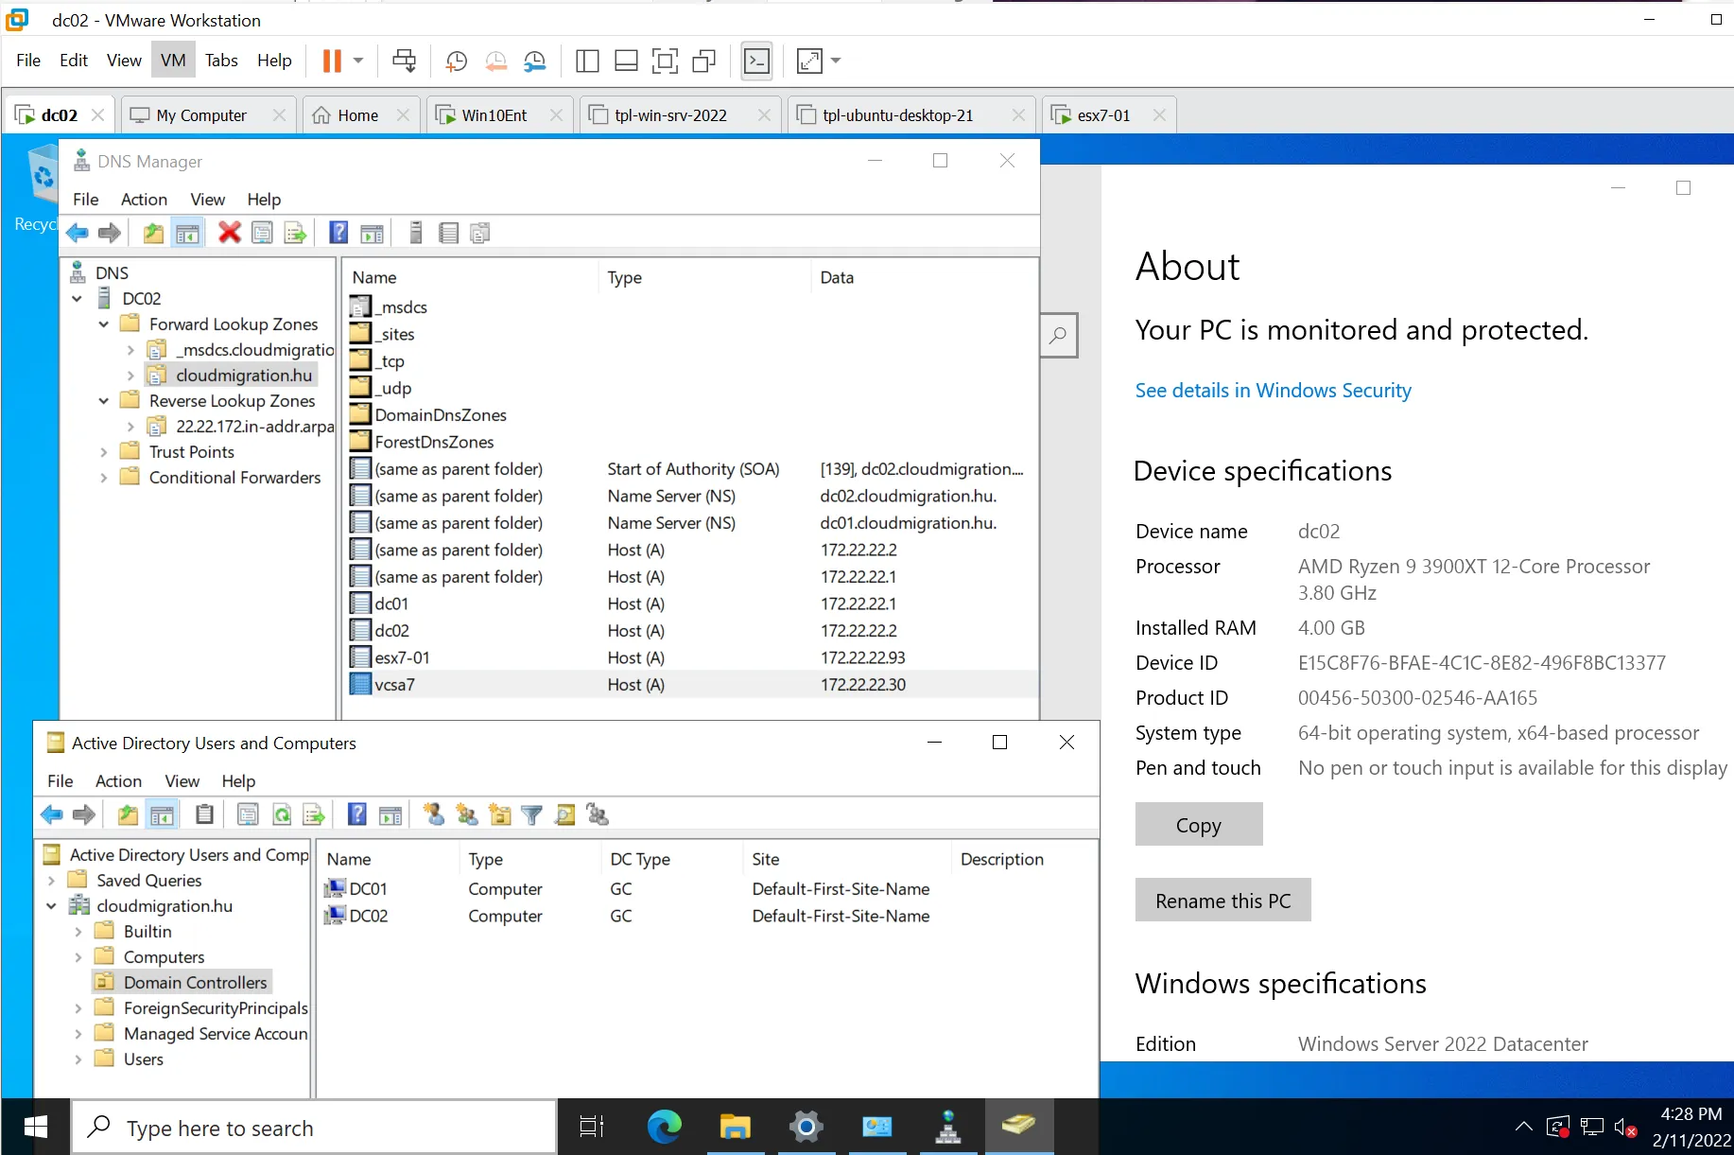The width and height of the screenshot is (1734, 1155).
Task: Click the Refresh icon in Active Directory toolbar
Action: (x=282, y=815)
